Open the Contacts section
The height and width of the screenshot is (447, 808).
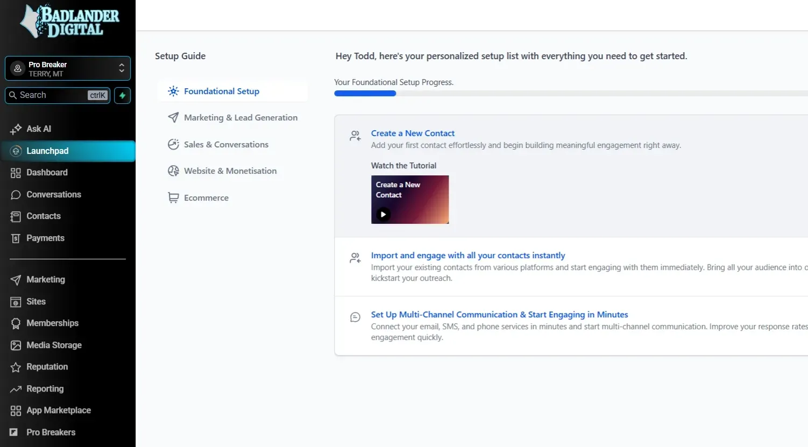pyautogui.click(x=44, y=216)
